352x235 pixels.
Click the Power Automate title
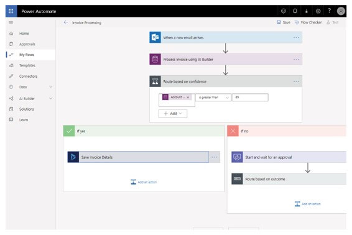click(x=39, y=11)
